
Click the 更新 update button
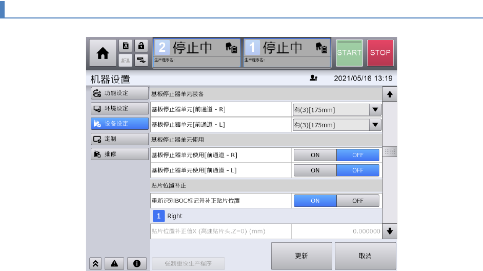(x=301, y=256)
